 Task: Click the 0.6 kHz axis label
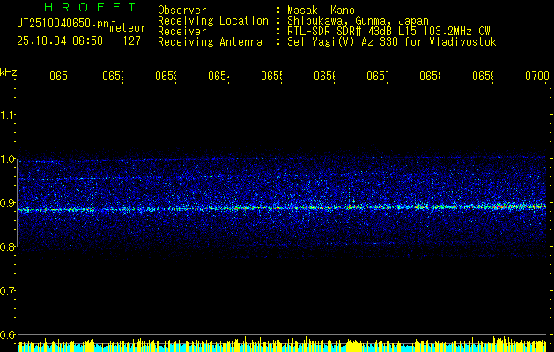click(x=7, y=334)
